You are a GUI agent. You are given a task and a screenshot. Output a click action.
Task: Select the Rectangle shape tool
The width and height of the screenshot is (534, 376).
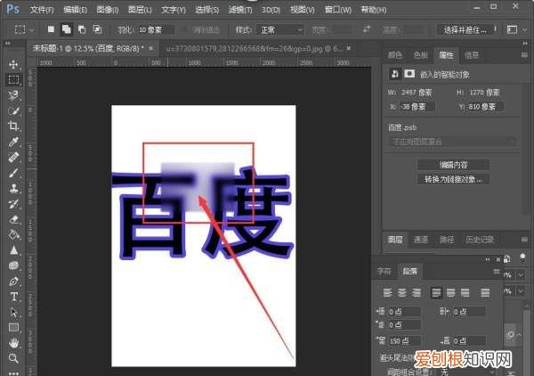(x=13, y=328)
